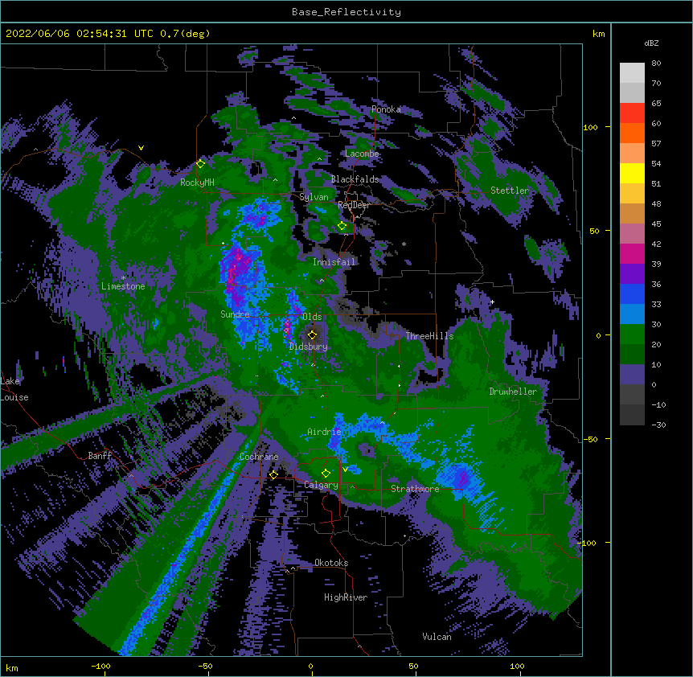Click the Blackfalds label
This screenshot has height=677, width=693.
(x=355, y=179)
